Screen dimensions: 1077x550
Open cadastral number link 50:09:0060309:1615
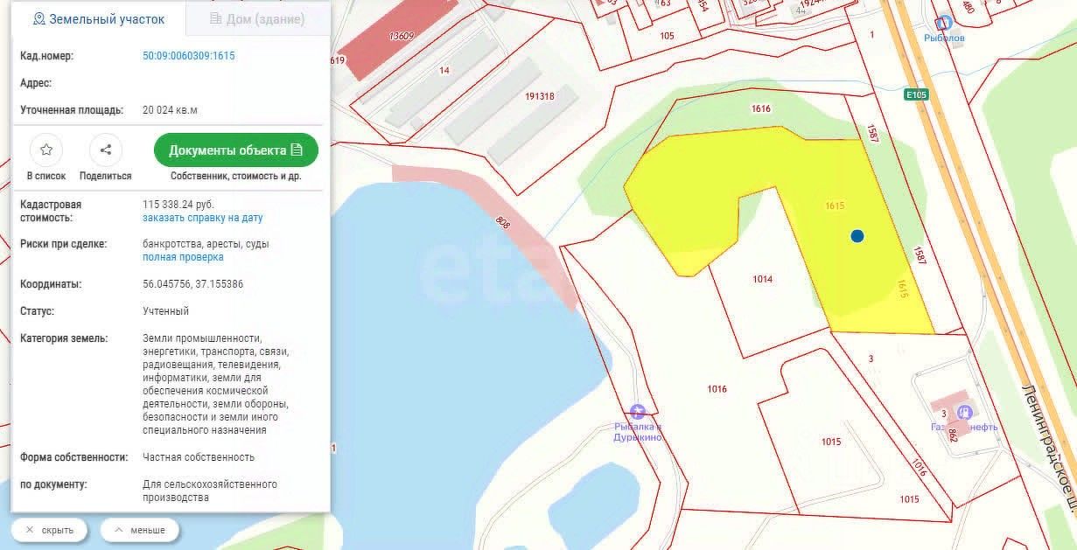(189, 56)
